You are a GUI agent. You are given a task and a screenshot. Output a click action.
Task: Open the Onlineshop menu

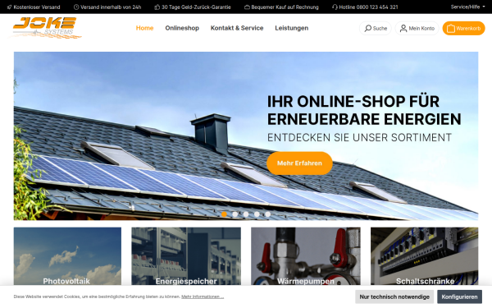(182, 28)
